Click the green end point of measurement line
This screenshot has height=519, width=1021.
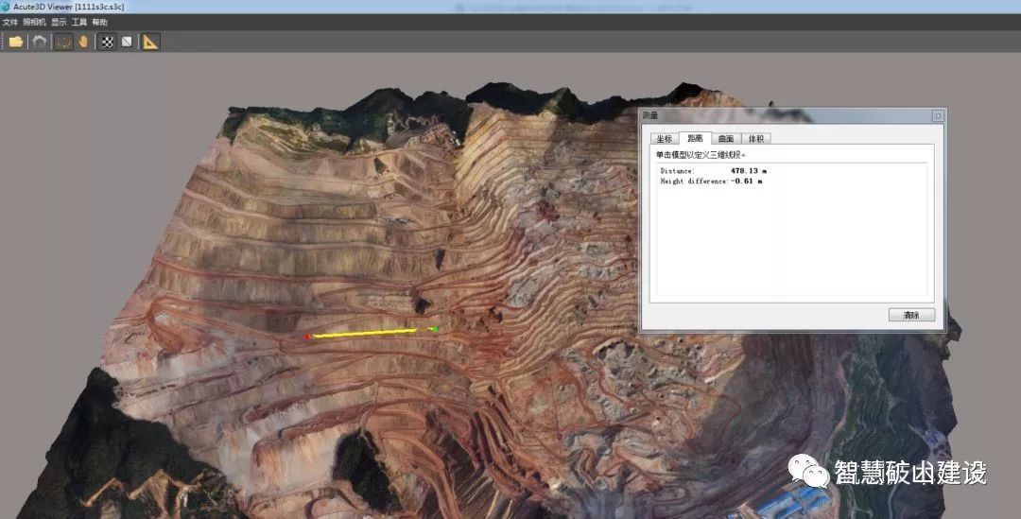coord(434,329)
